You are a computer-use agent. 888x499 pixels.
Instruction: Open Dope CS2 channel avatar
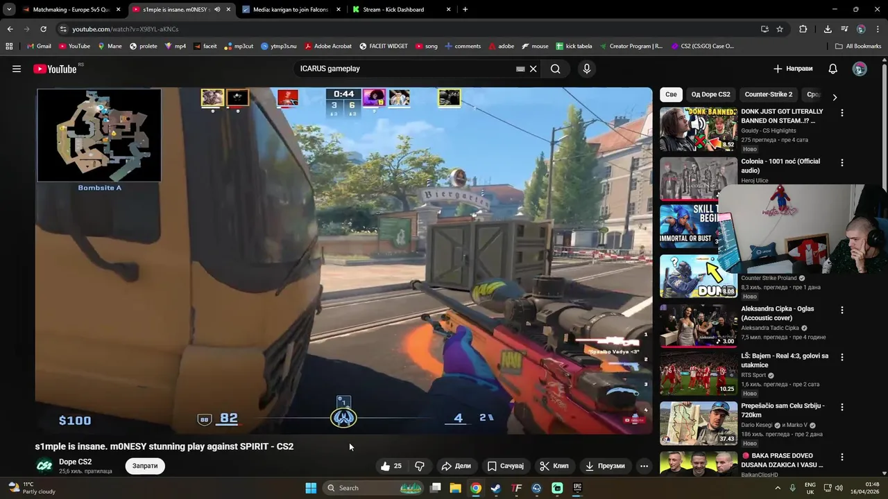point(44,466)
